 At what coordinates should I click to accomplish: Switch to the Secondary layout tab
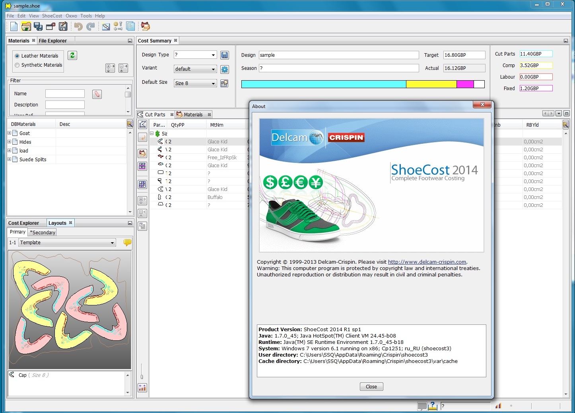[x=43, y=232]
